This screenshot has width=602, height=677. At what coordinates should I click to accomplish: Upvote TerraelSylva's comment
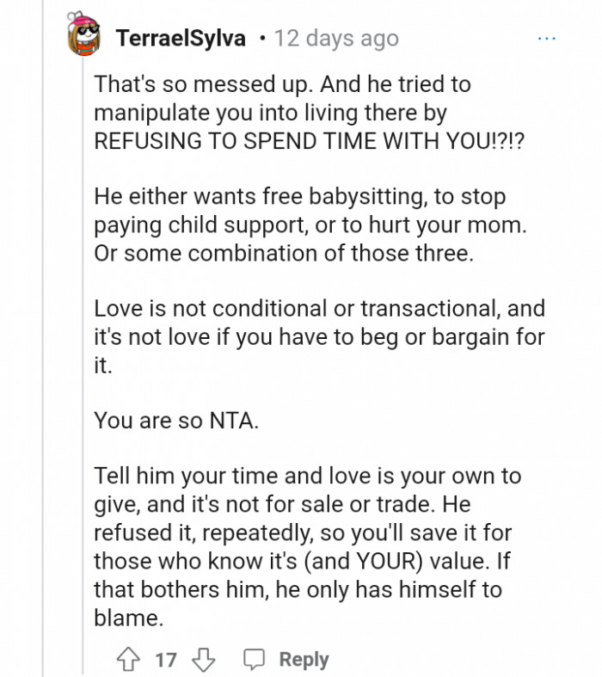coord(127,659)
